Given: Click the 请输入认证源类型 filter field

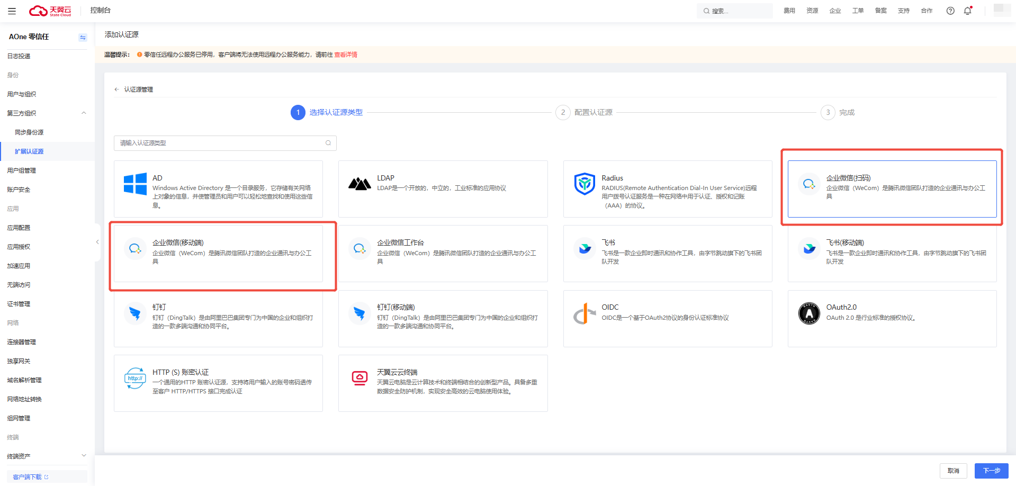Looking at the screenshot, I should click(225, 143).
